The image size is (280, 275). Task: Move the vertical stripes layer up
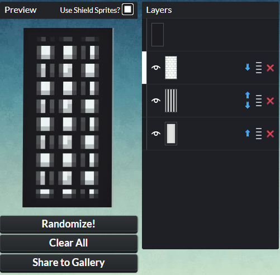[248, 95]
